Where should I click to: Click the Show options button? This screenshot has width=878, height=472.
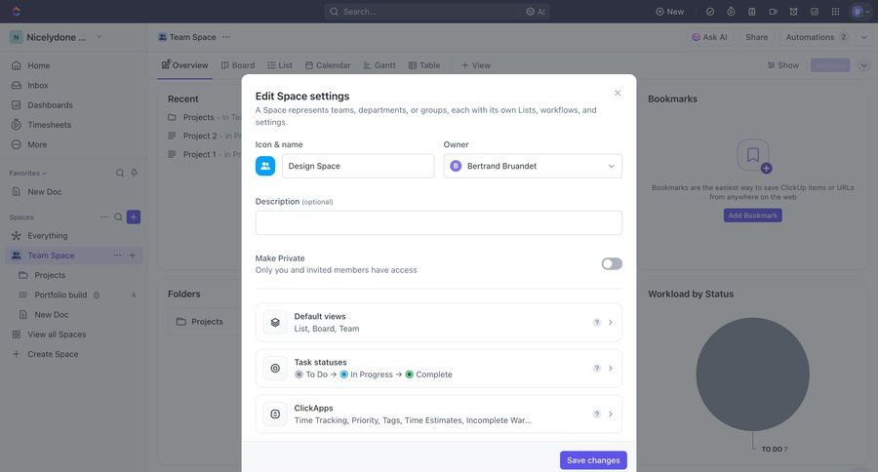click(782, 65)
